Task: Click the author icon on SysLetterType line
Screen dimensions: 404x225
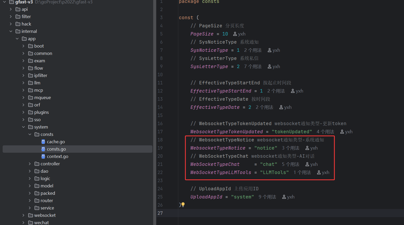Action: point(270,67)
